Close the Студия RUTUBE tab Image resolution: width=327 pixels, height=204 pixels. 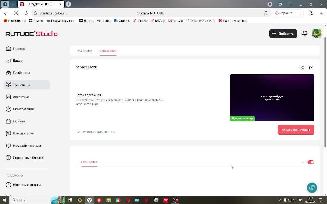coord(60,4)
